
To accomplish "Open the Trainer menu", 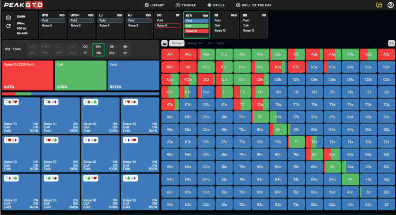I will tap(186, 5).
